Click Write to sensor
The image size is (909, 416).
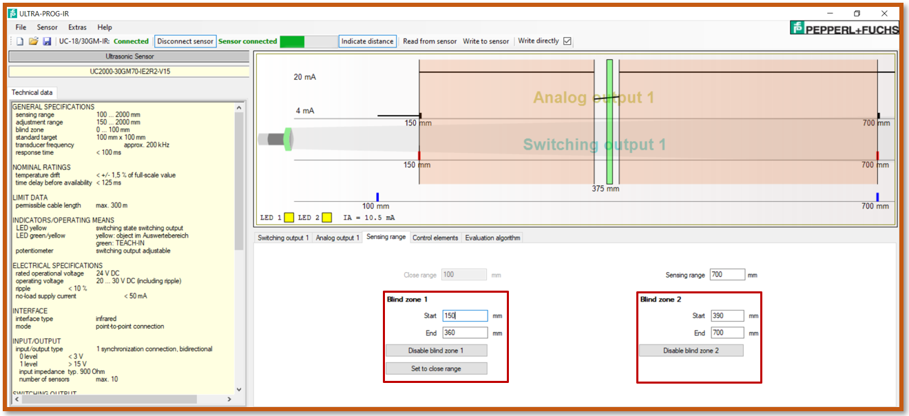point(486,41)
